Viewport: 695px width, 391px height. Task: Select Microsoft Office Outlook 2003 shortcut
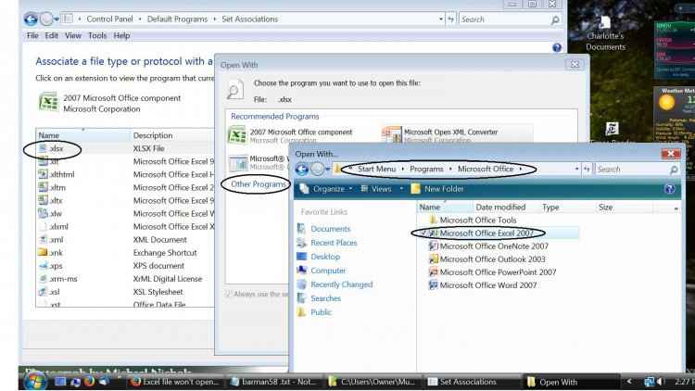point(487,259)
